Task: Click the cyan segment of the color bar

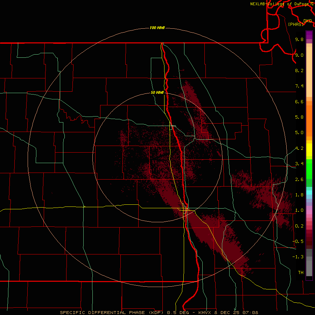Action: [309, 192]
